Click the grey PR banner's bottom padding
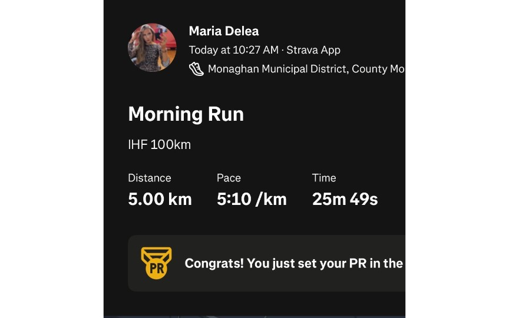509x318 pixels. [265, 286]
